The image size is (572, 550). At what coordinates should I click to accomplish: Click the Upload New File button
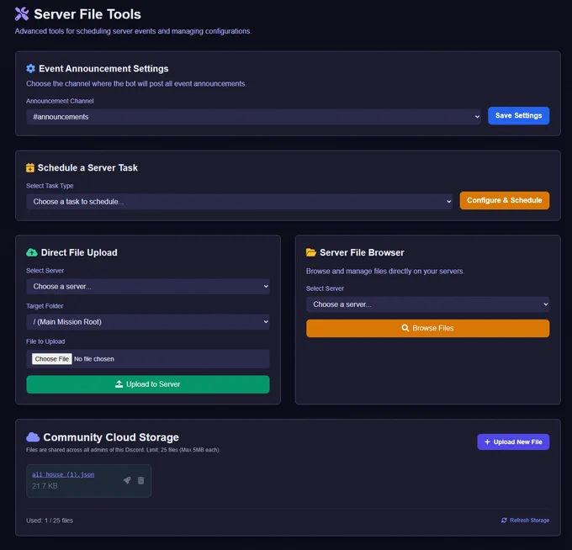513,442
